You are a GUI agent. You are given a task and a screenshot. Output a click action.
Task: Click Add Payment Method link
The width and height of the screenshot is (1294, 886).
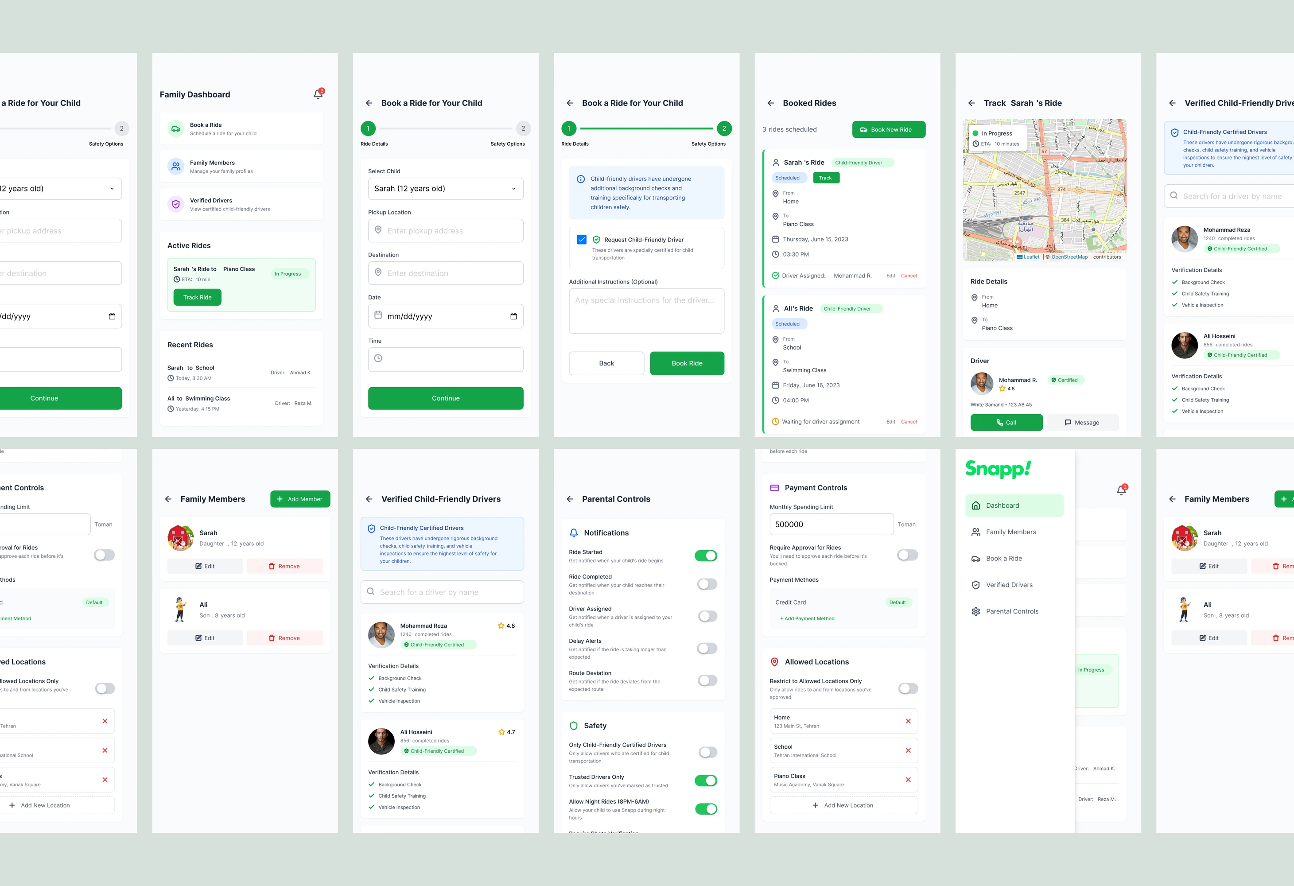tap(807, 618)
